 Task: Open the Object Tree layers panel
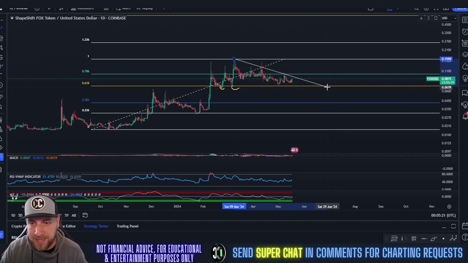pyautogui.click(x=465, y=55)
